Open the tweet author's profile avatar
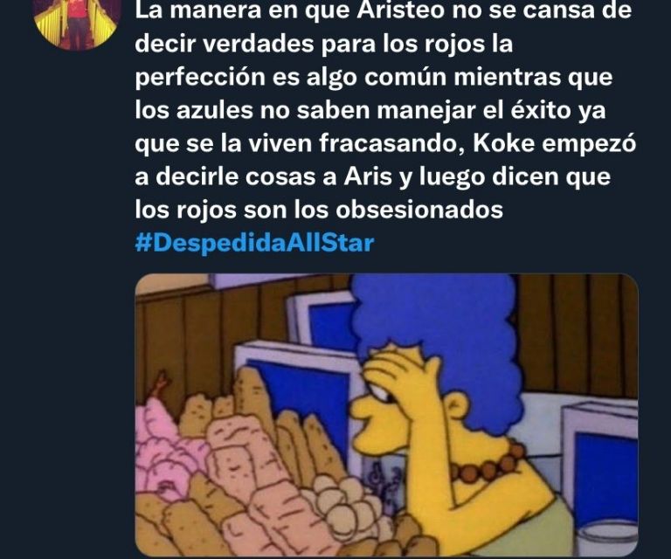 click(76, 22)
